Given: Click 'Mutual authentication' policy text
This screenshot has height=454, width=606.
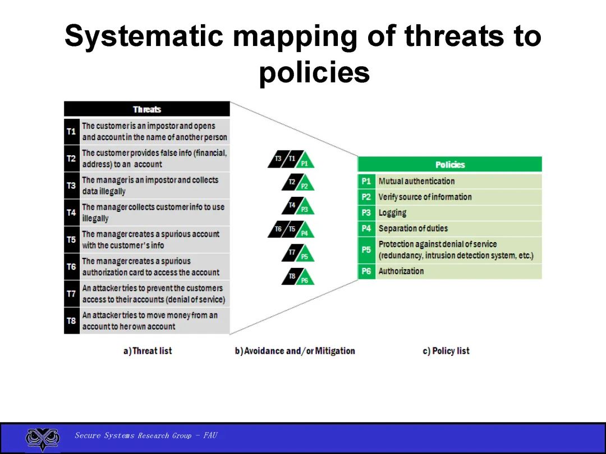Looking at the screenshot, I should 416,181.
